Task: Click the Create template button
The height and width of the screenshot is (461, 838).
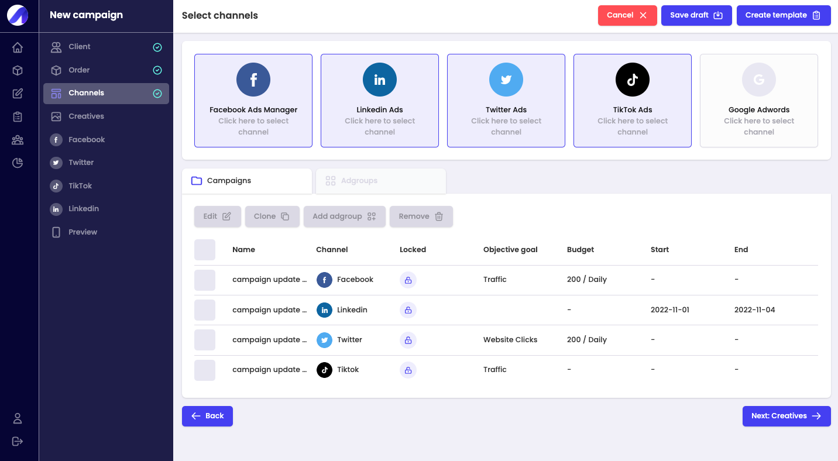Action: point(784,15)
